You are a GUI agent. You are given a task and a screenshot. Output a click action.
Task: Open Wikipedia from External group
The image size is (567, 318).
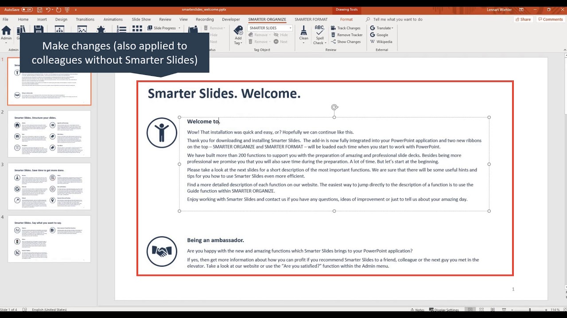(381, 42)
